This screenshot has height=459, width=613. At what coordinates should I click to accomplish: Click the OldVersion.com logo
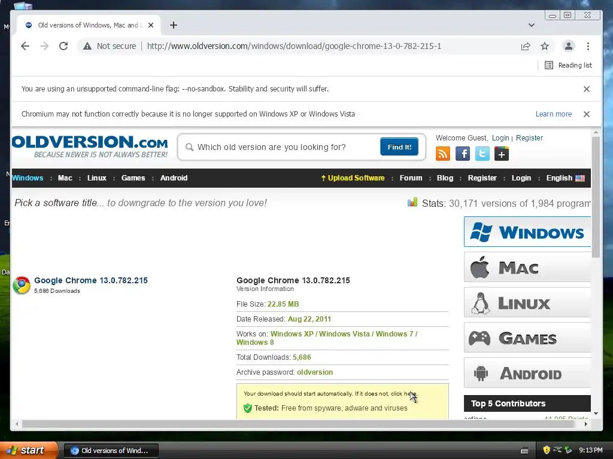pyautogui.click(x=90, y=146)
